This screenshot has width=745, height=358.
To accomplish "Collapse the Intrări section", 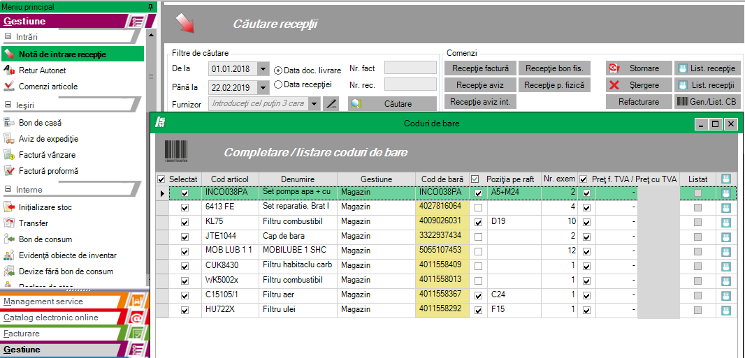I will click(8, 36).
